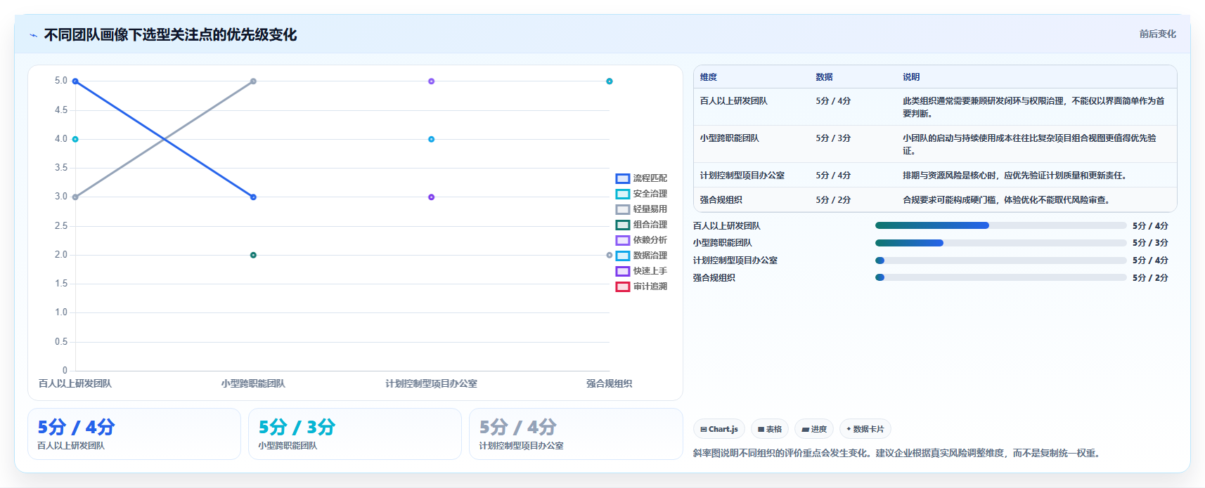Click the lightning icon beside the panel title
This screenshot has height=488, width=1205.
[x=33, y=35]
